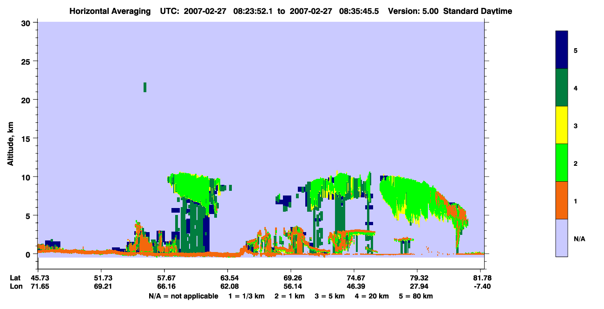Click the 'N/A' label beside the color bar
Image resolution: width=604 pixels, height=309 pixels.
click(579, 239)
